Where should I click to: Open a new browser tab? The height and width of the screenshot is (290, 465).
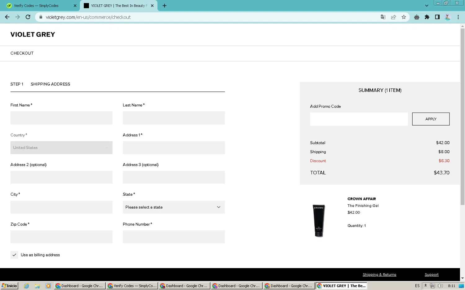[x=164, y=6]
